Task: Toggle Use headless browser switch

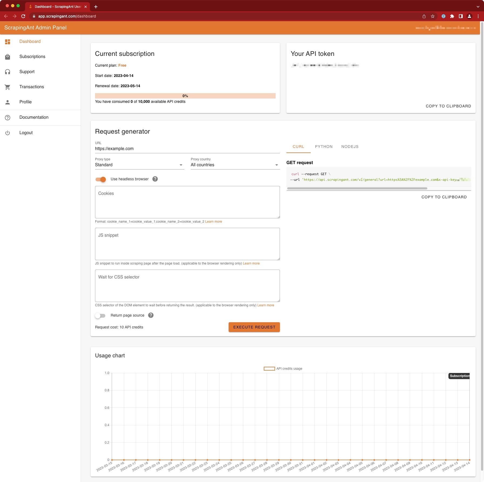Action: click(101, 179)
